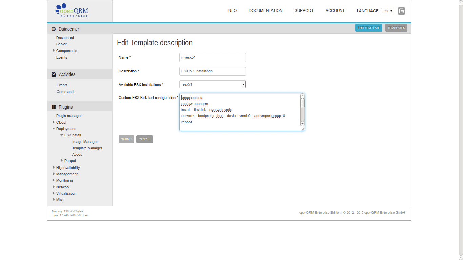Viewport: 463px width, 260px height.
Task: Click the Memory bytes footer text
Action: tap(67, 211)
